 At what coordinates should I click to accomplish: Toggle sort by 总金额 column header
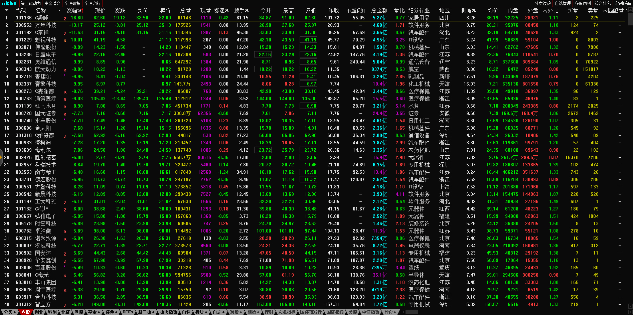pyautogui.click(x=379, y=11)
